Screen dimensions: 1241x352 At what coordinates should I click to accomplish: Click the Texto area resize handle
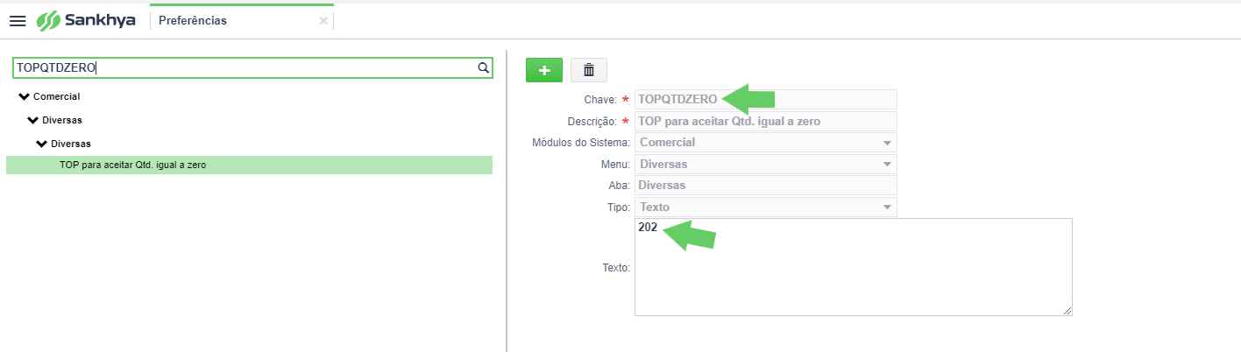click(1067, 310)
